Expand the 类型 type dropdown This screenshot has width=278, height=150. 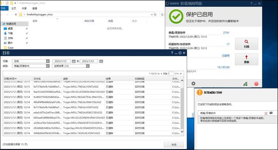[x=48, y=66]
